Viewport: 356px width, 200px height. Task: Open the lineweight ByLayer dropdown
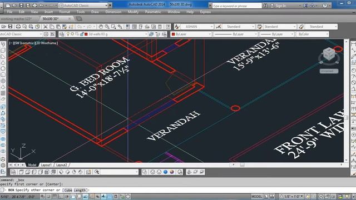point(277,34)
